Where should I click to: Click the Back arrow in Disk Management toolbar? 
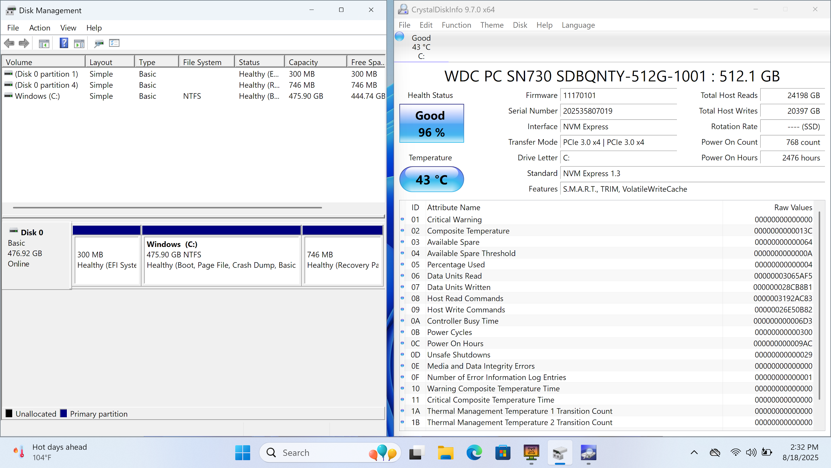click(9, 43)
